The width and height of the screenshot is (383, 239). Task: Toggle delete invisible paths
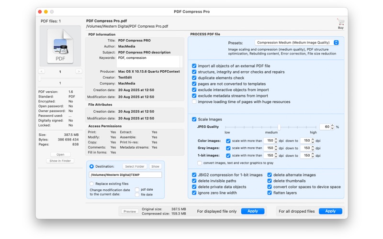click(x=194, y=181)
